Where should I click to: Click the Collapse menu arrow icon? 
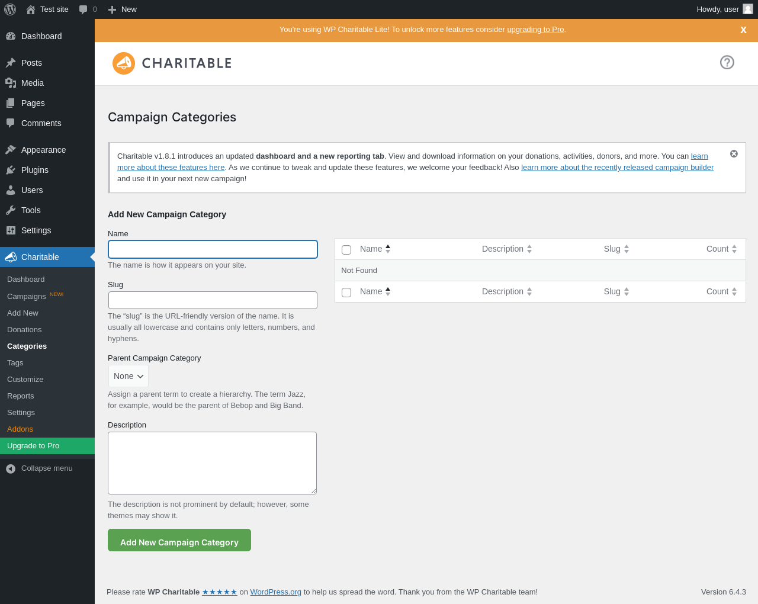click(11, 469)
